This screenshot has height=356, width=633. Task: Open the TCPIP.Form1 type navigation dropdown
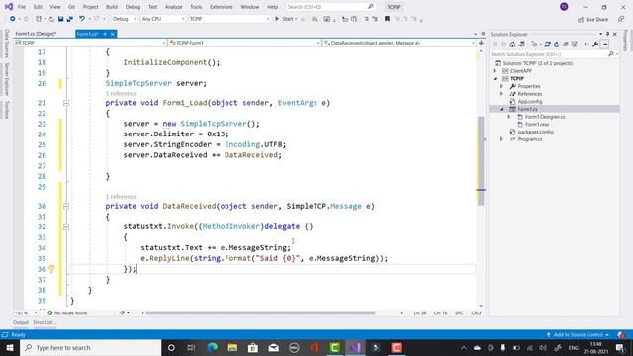coord(244,43)
